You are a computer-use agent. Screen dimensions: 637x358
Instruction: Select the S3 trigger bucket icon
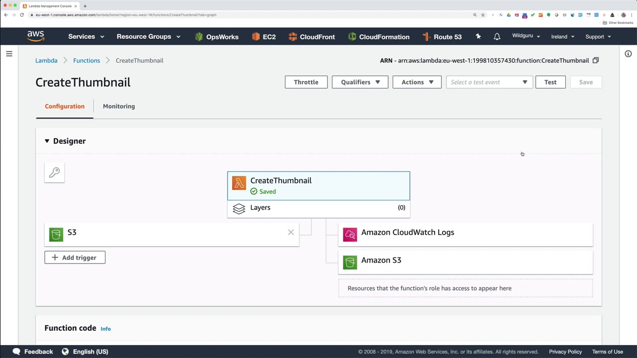tap(56, 234)
